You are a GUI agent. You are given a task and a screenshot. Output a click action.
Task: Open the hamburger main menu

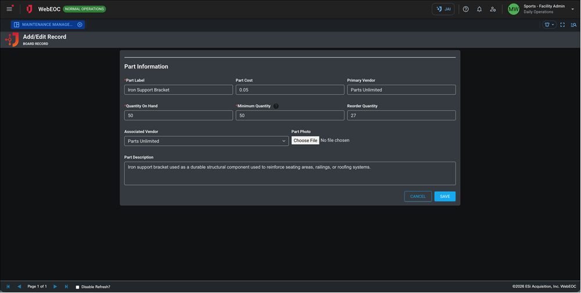9,9
